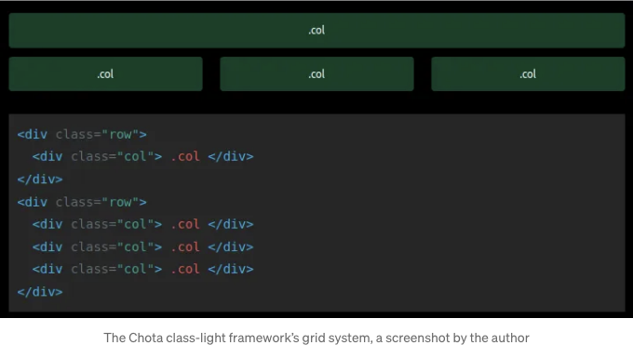Image resolution: width=633 pixels, height=345 pixels.
Task: Click the first closing </div> after single col
Action: (x=40, y=179)
